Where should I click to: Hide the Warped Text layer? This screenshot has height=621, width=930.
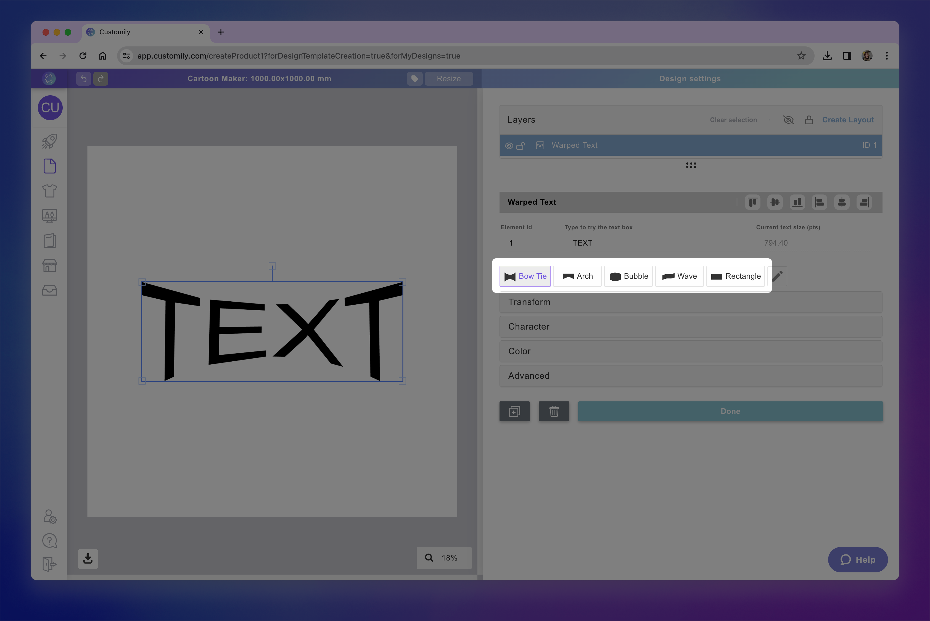point(509,146)
